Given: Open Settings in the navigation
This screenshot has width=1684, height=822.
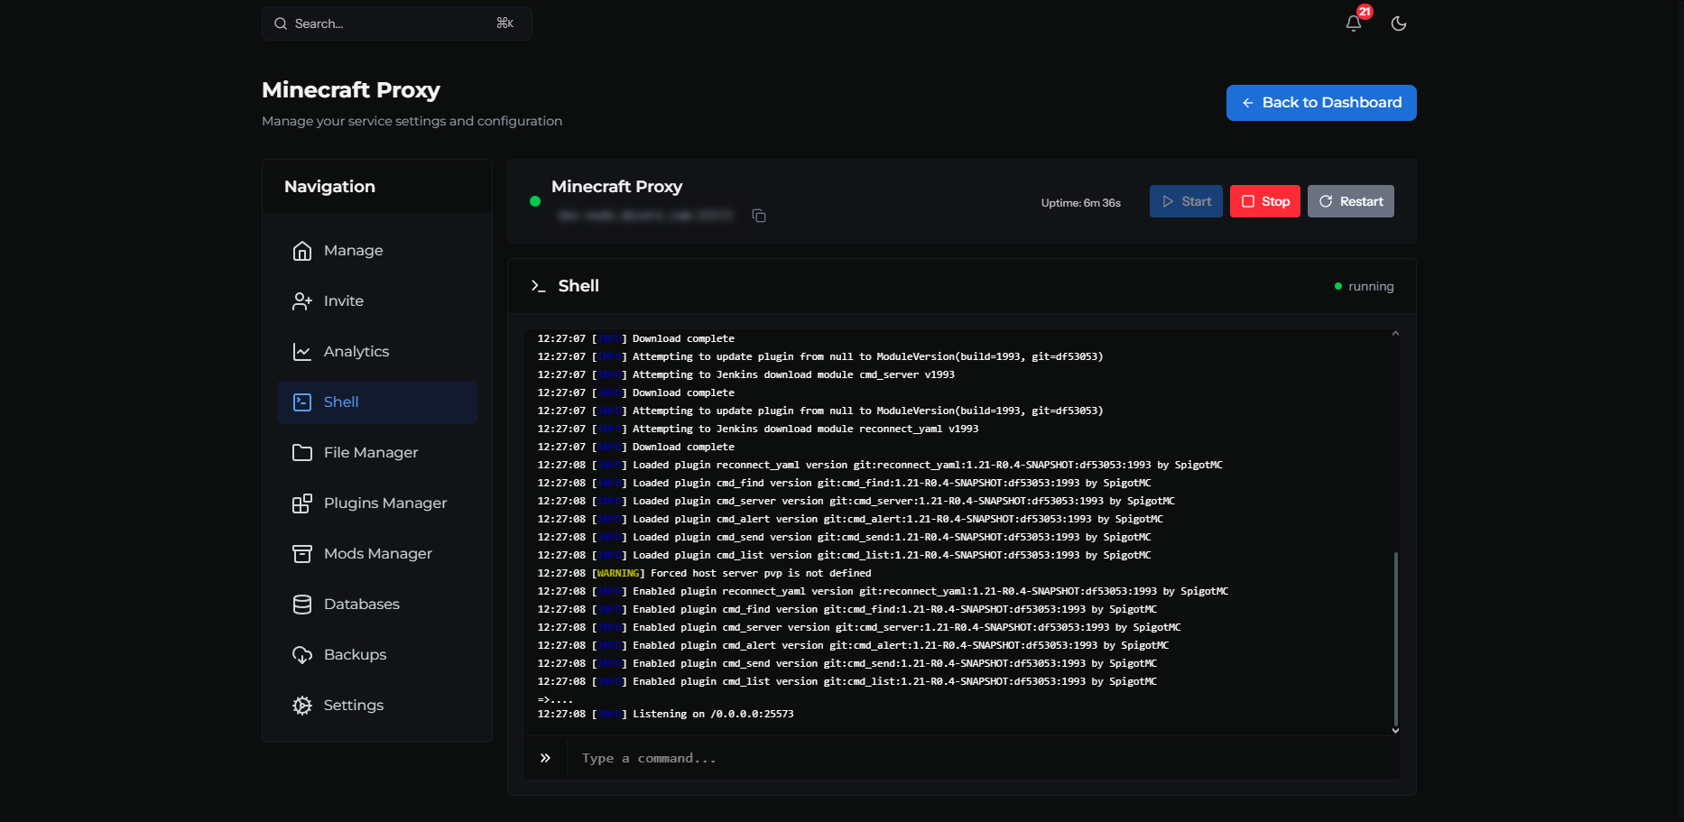Looking at the screenshot, I should point(353,706).
